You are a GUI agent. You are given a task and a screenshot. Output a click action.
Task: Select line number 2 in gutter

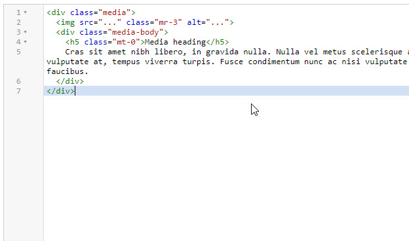(x=18, y=22)
